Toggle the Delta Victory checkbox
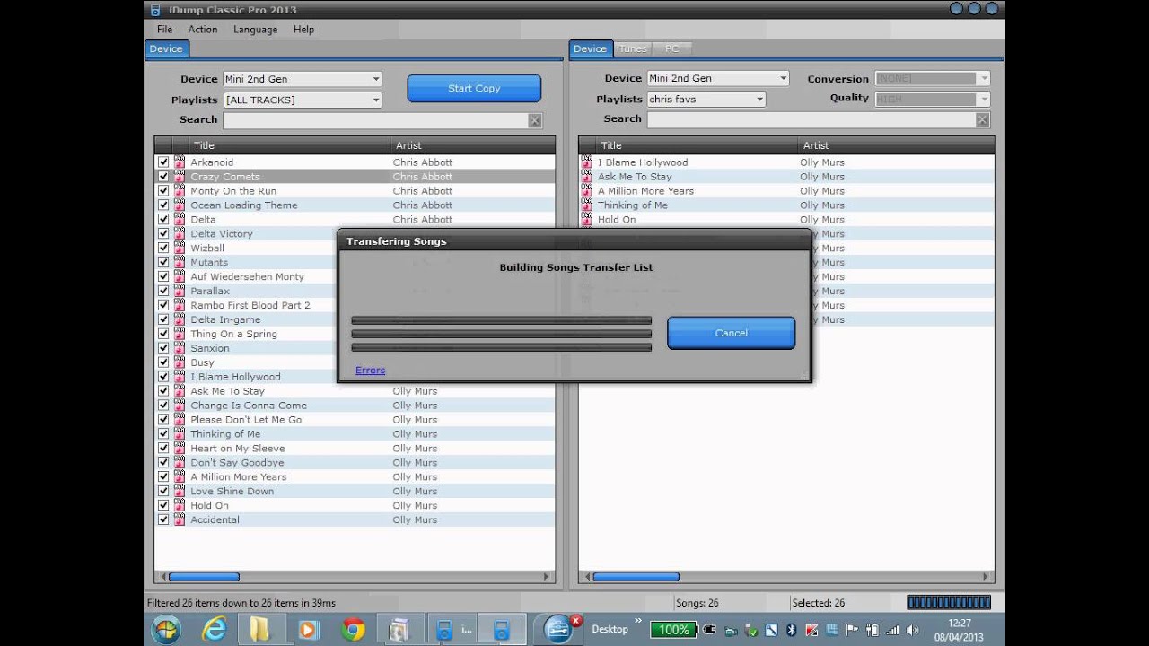This screenshot has width=1149, height=646. coord(163,234)
